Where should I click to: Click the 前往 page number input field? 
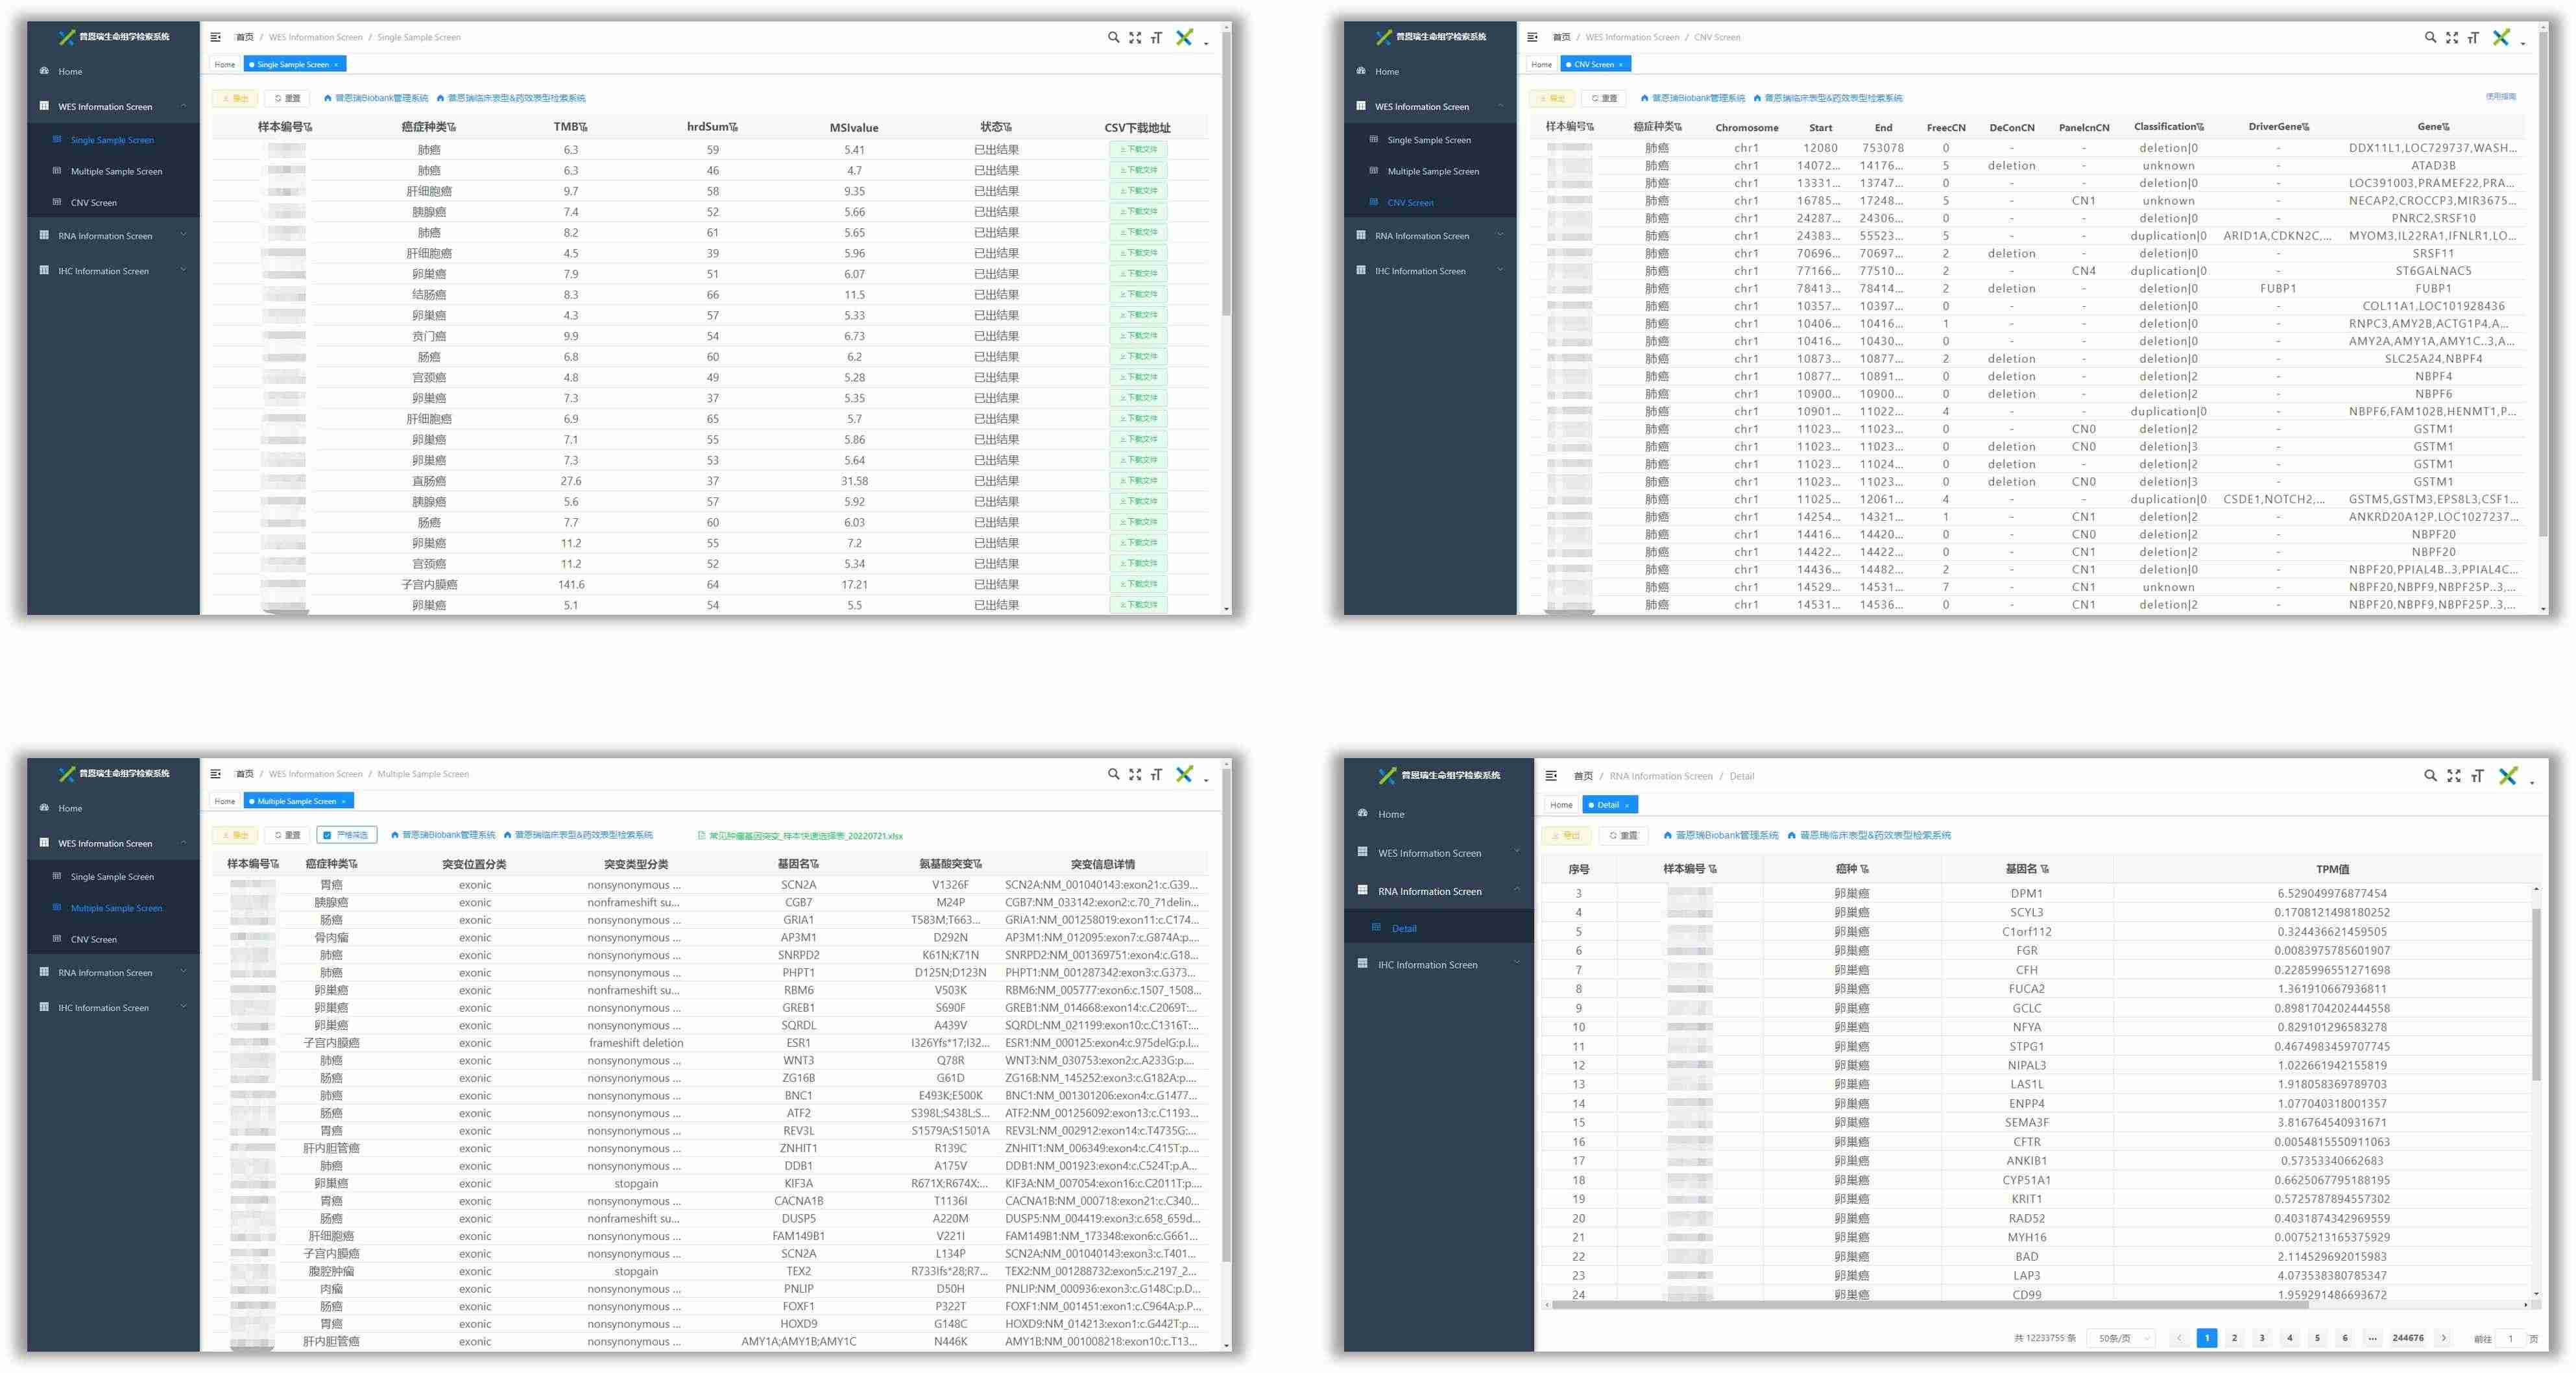2510,1338
